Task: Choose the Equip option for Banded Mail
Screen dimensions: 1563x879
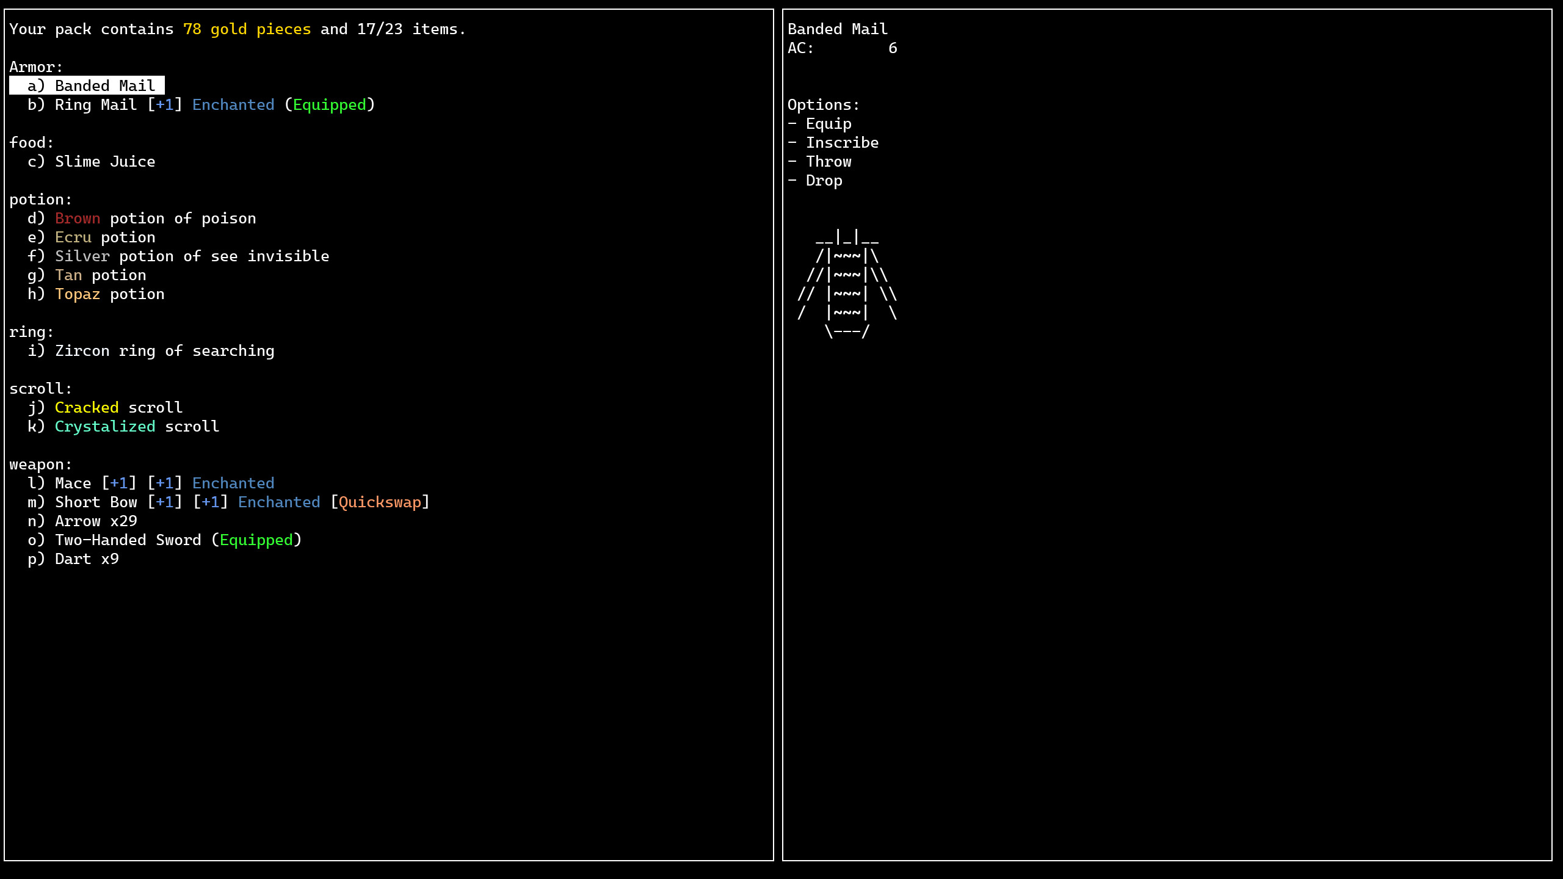Action: tap(828, 123)
